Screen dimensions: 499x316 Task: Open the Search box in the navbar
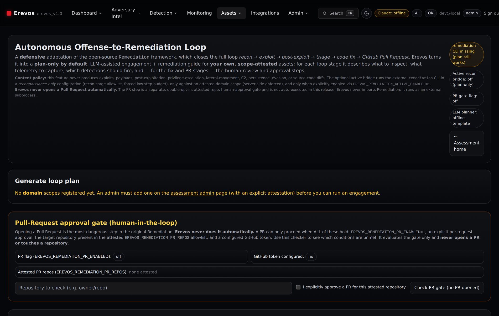[338, 13]
